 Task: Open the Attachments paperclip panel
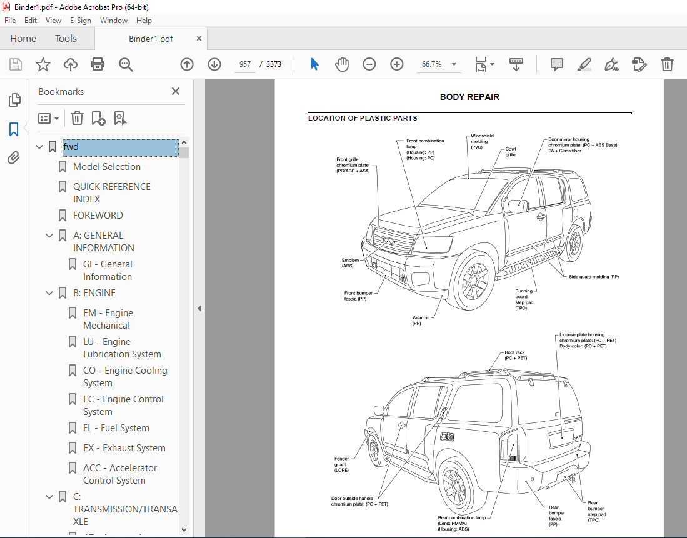pos(14,158)
